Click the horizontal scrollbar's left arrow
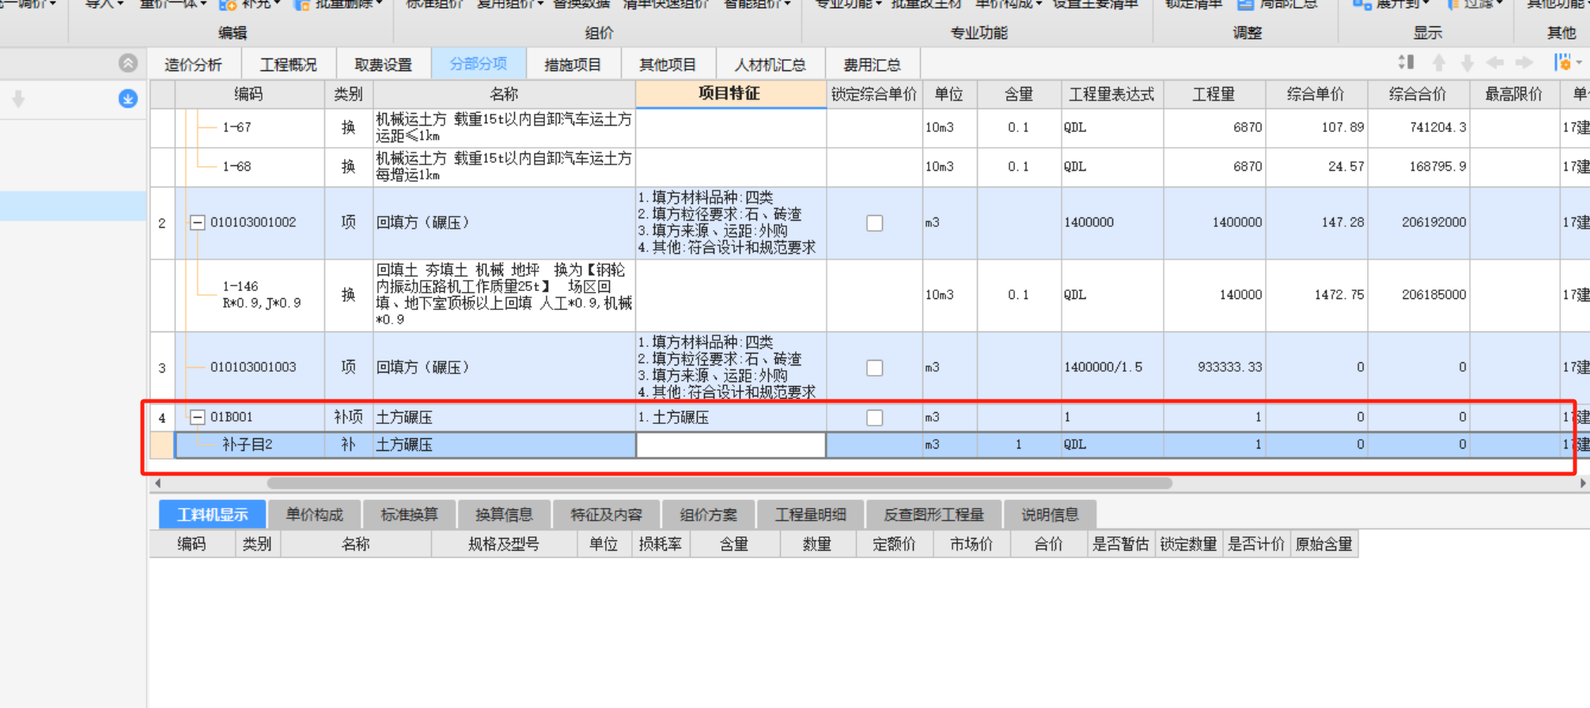The height and width of the screenshot is (708, 1590). point(158,483)
